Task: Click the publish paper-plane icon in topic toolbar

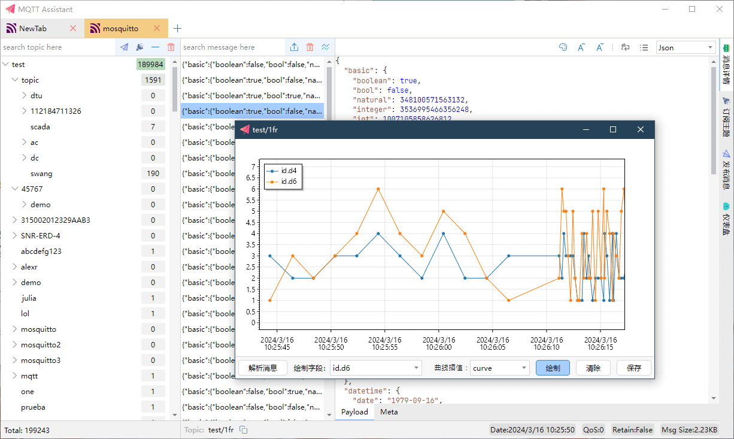Action: (x=124, y=47)
